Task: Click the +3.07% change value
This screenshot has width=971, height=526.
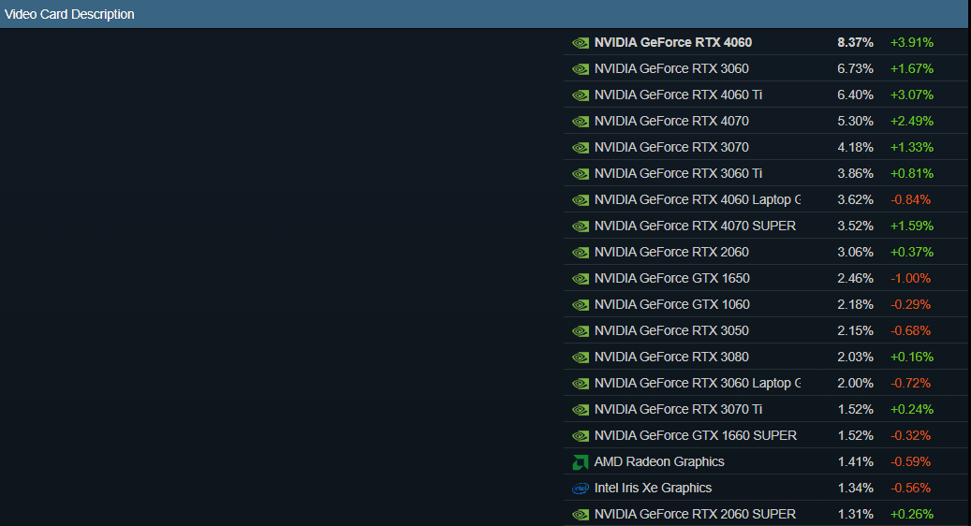Action: point(912,95)
